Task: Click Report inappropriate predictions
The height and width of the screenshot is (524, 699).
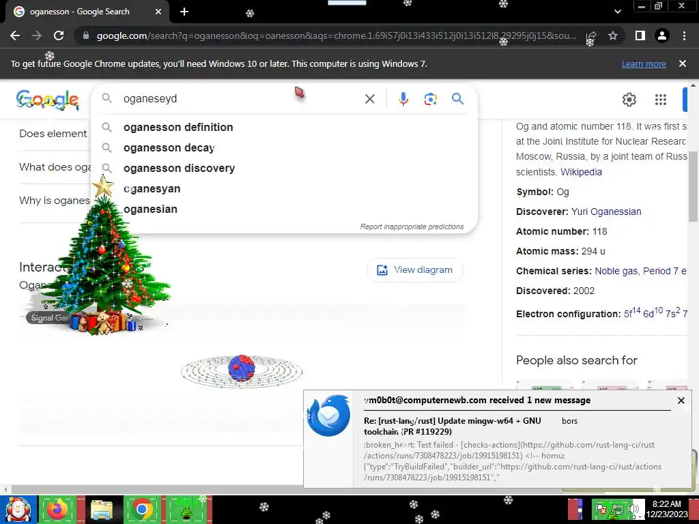Action: pos(412,227)
